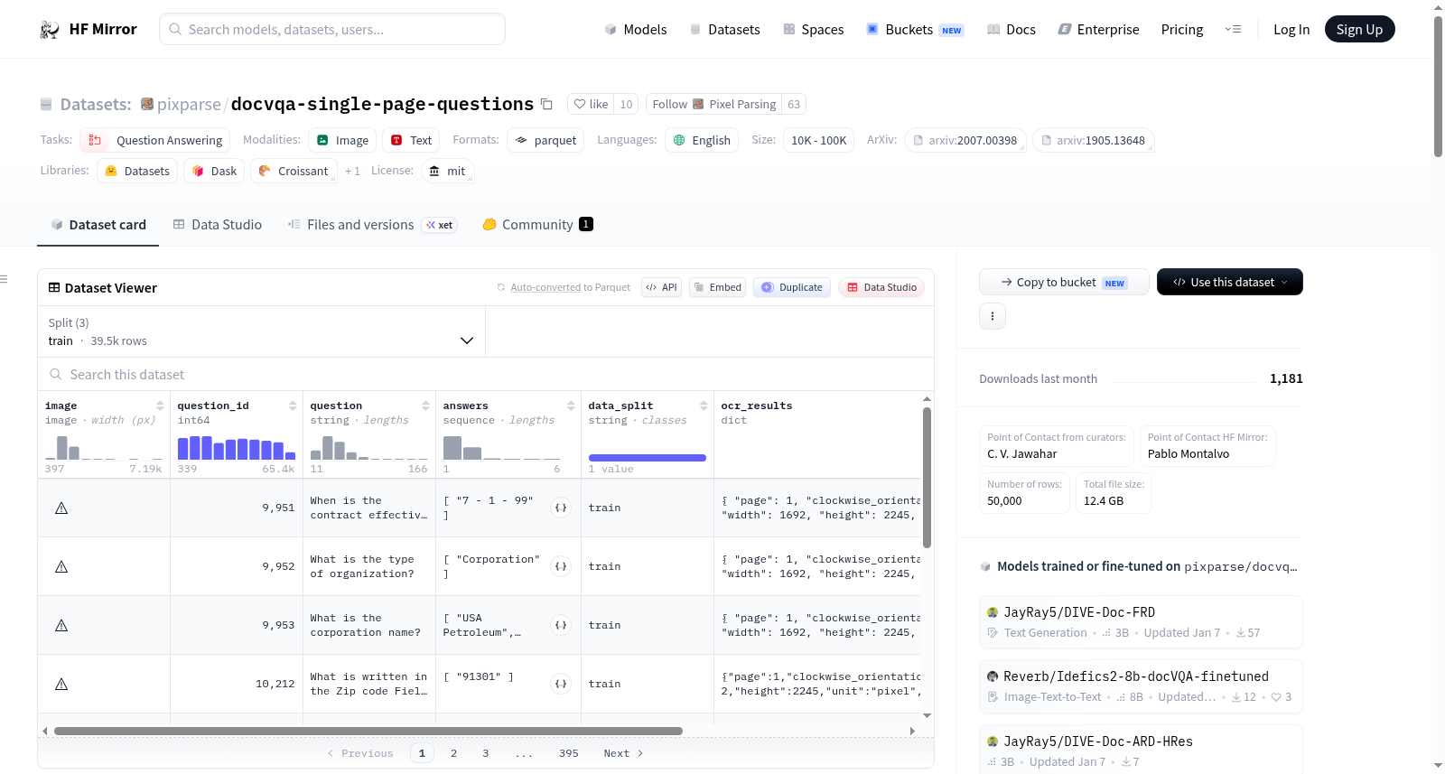This screenshot has height=774, width=1445.
Task: Click the Dataset Viewer table icon
Action: point(54,287)
